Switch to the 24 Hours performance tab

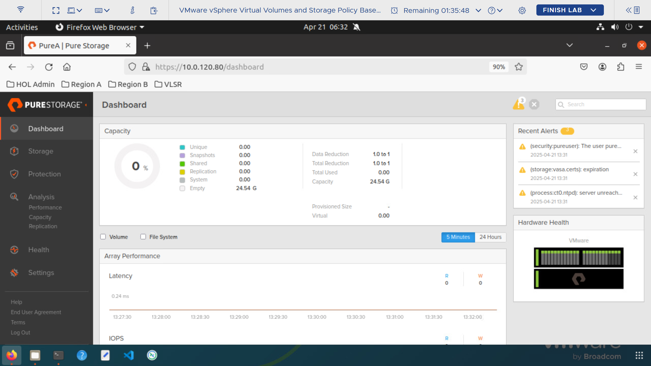490,237
